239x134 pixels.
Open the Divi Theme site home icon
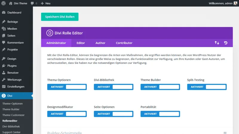click(x=10, y=3)
